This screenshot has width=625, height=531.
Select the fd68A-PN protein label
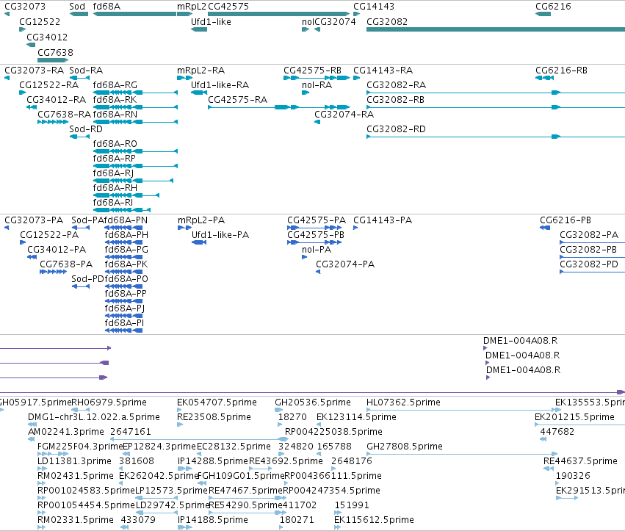[x=126, y=220]
